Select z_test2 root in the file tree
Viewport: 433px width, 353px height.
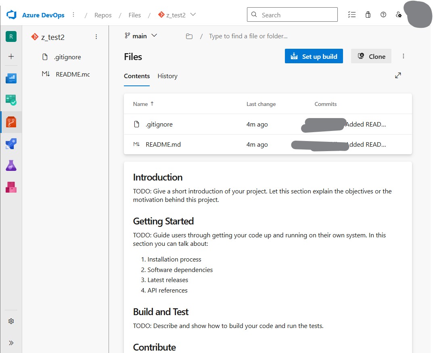point(53,37)
